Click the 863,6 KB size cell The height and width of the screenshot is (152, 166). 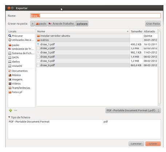click(136, 65)
